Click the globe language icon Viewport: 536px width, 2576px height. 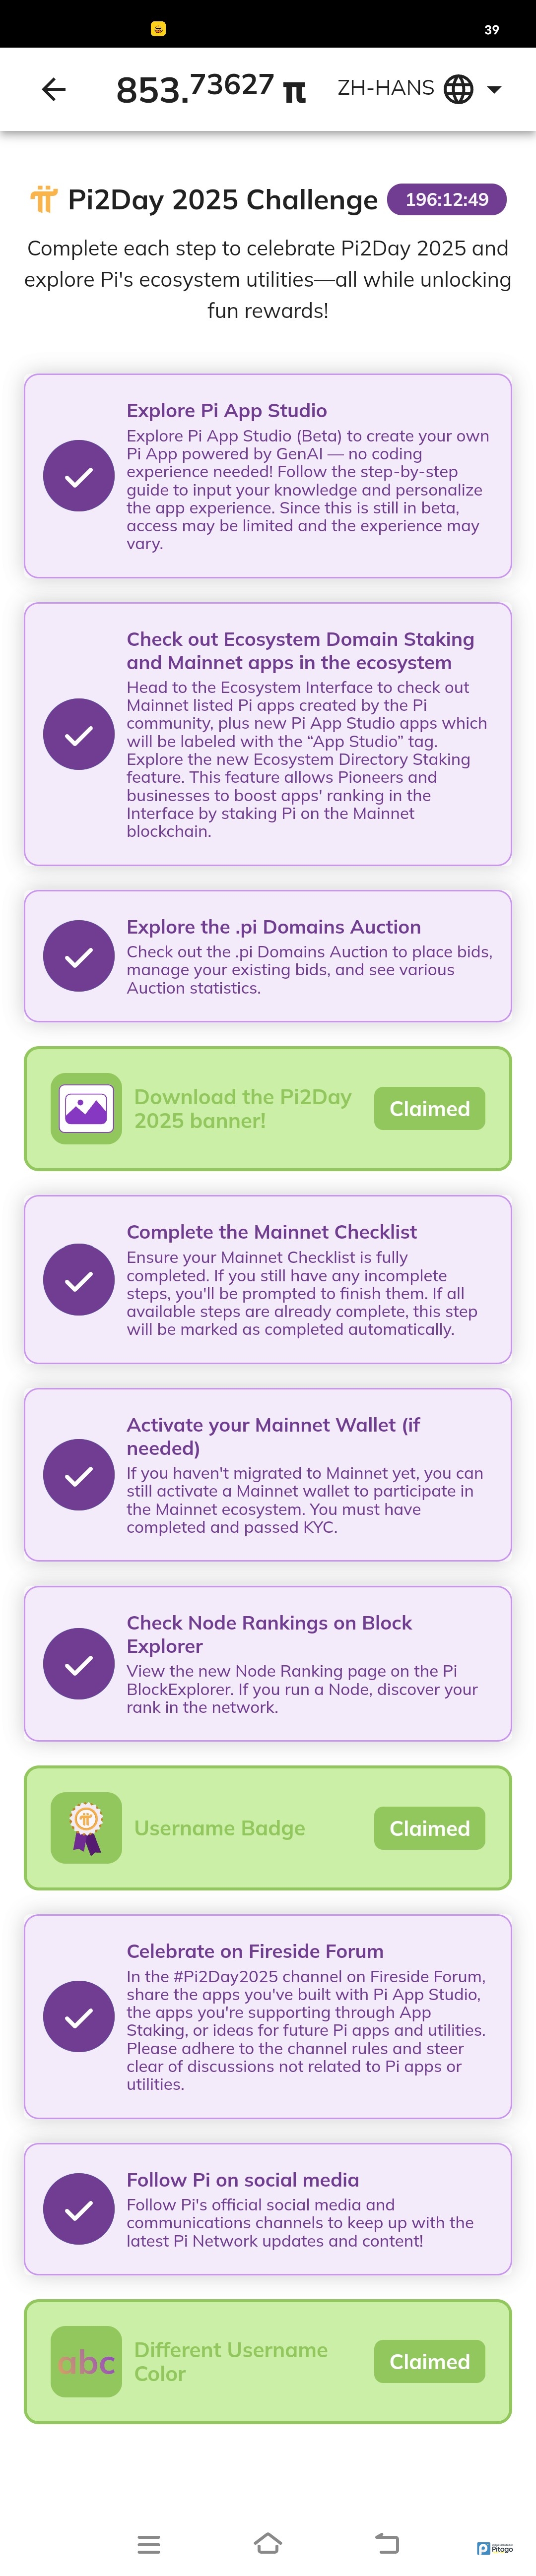click(458, 89)
